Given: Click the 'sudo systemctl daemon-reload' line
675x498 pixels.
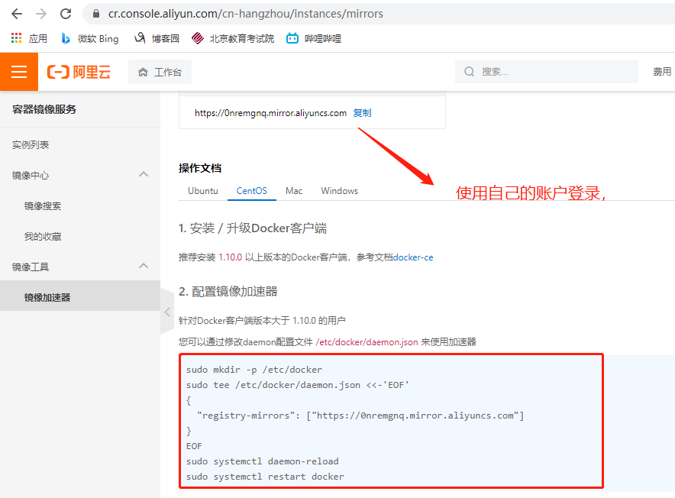Looking at the screenshot, I should (262, 461).
